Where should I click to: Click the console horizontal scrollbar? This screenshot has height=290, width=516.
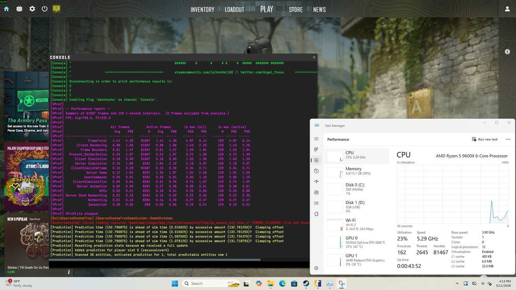tap(155, 260)
